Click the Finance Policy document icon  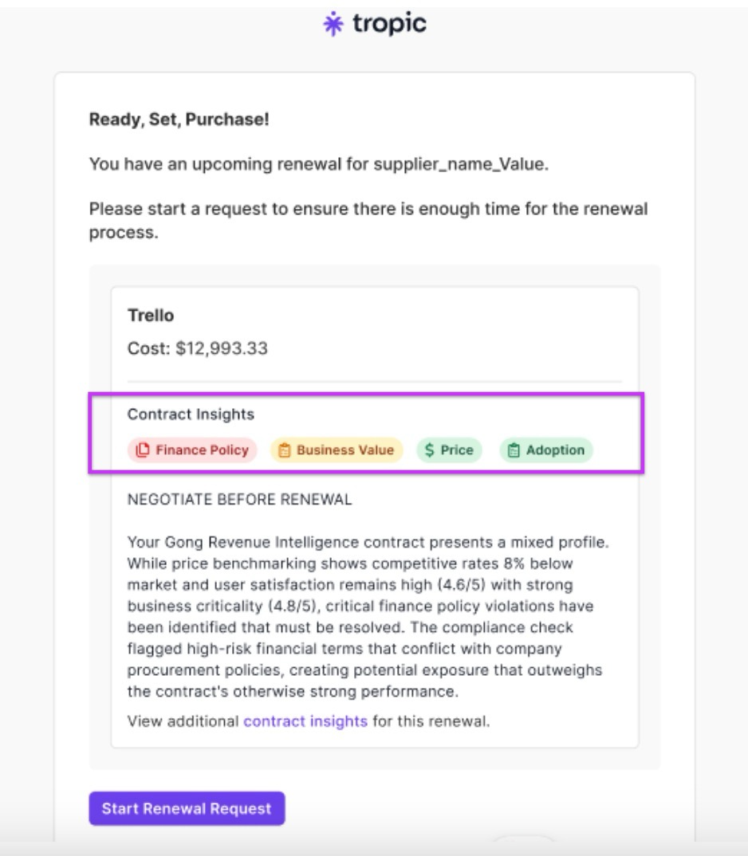[143, 450]
